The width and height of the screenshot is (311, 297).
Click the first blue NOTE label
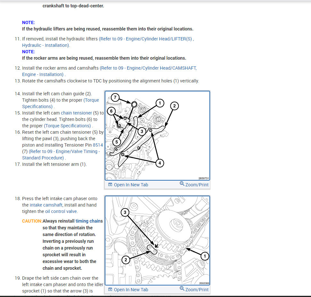pos(29,22)
